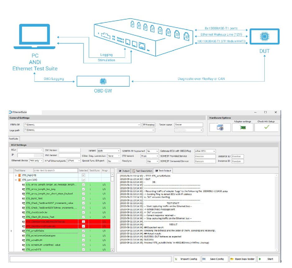The width and height of the screenshot is (292, 268).
Task: Click the test icon of ETS_Burst_Test
Action: tap(24, 198)
